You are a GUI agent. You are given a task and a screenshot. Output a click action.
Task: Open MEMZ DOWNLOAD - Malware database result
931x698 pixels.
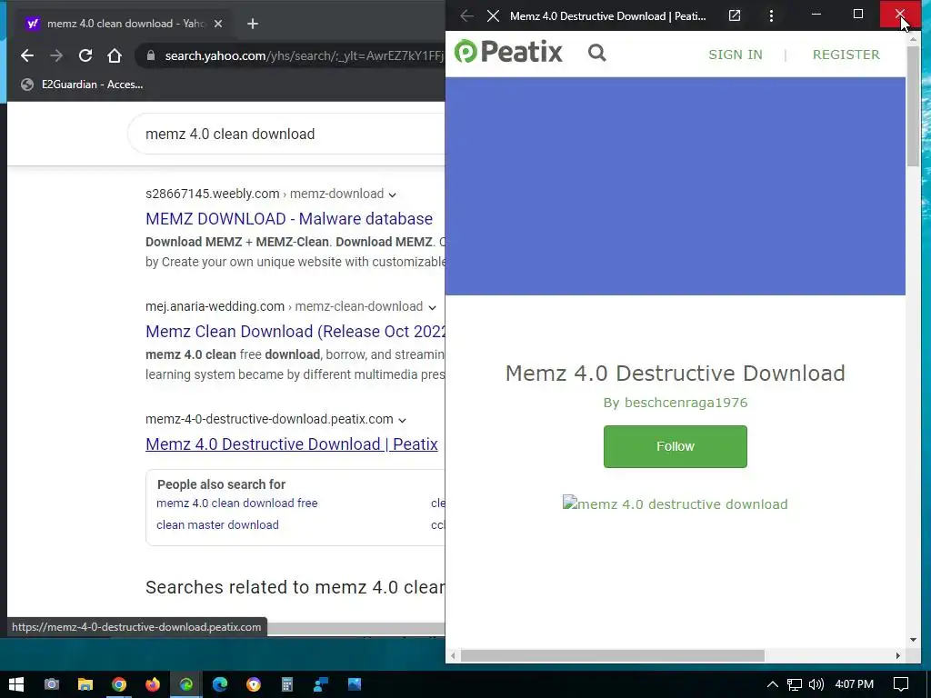[x=289, y=218]
